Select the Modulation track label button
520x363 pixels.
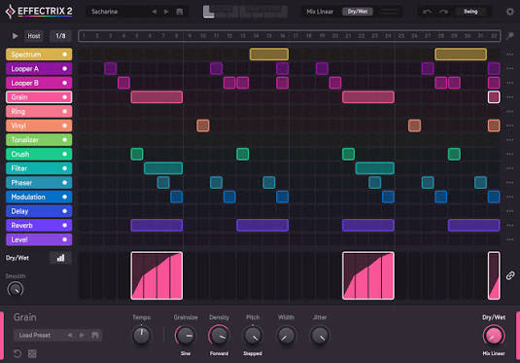tap(39, 197)
